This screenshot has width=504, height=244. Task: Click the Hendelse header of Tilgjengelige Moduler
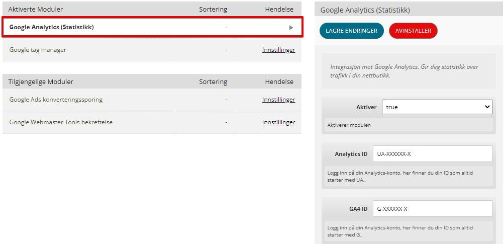(279, 82)
